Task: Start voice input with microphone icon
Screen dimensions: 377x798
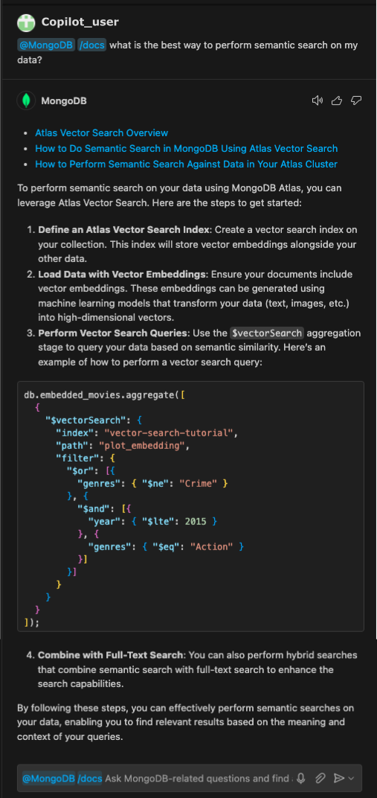Action: pyautogui.click(x=301, y=778)
